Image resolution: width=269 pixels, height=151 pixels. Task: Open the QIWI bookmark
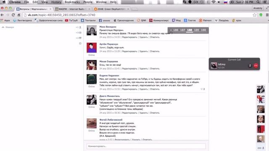pyautogui.click(x=142, y=21)
